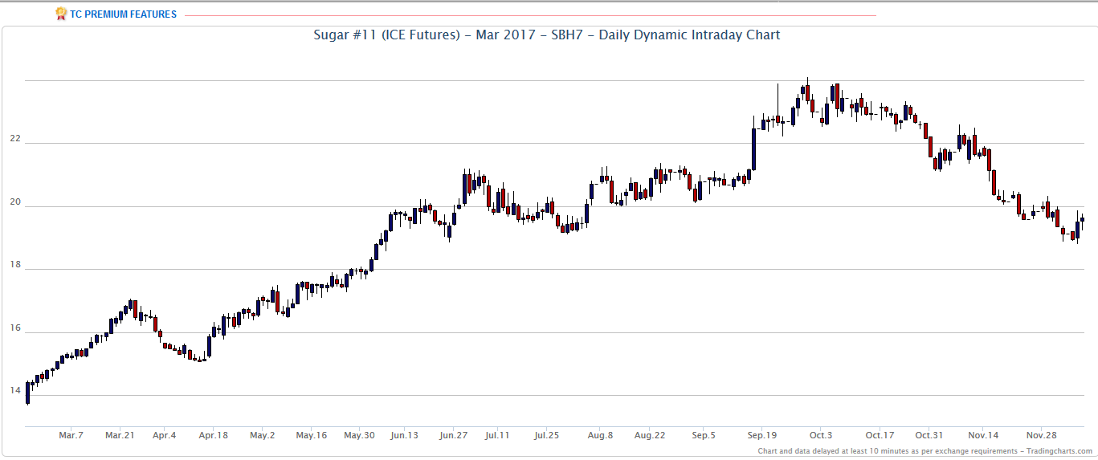The height and width of the screenshot is (460, 1098).
Task: Select the Oct.3 date label
Action: [x=821, y=435]
